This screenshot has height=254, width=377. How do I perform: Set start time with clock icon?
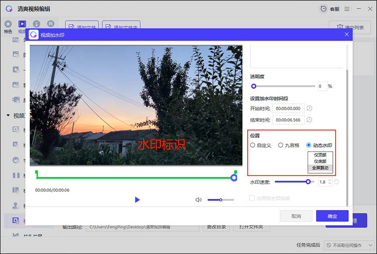coord(309,109)
